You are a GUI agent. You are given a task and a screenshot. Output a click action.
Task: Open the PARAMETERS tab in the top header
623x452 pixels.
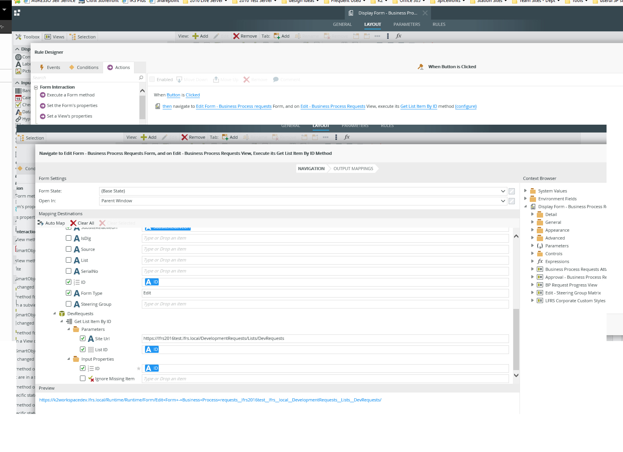(x=407, y=24)
